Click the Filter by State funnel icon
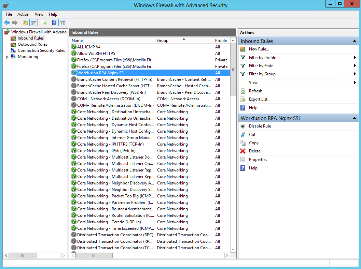This screenshot has width=361, height=269. [x=243, y=66]
